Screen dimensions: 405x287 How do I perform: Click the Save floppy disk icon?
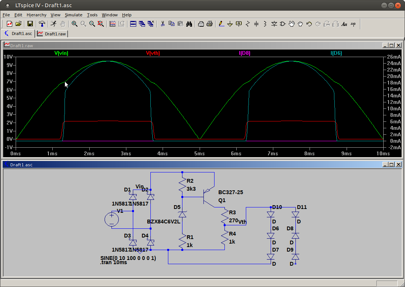coord(30,24)
